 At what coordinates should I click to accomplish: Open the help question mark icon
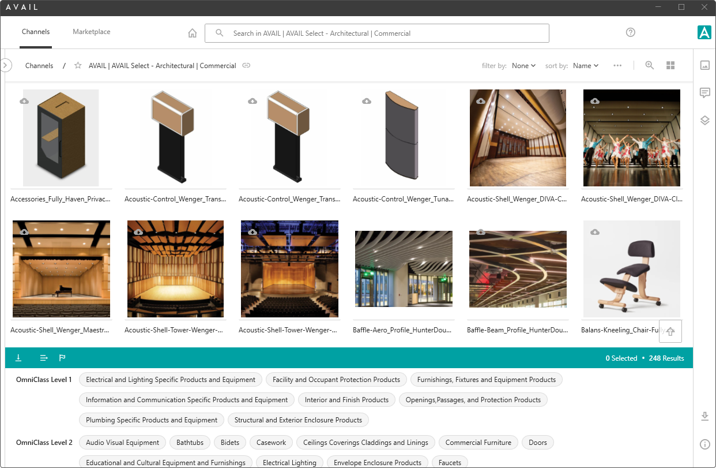coord(631,32)
